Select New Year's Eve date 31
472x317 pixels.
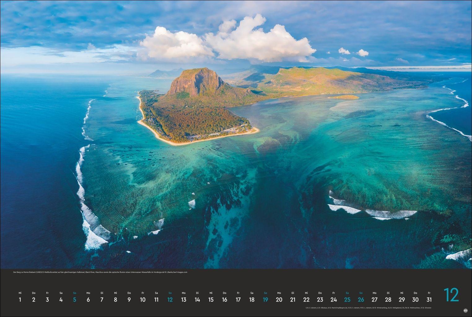[429, 299]
